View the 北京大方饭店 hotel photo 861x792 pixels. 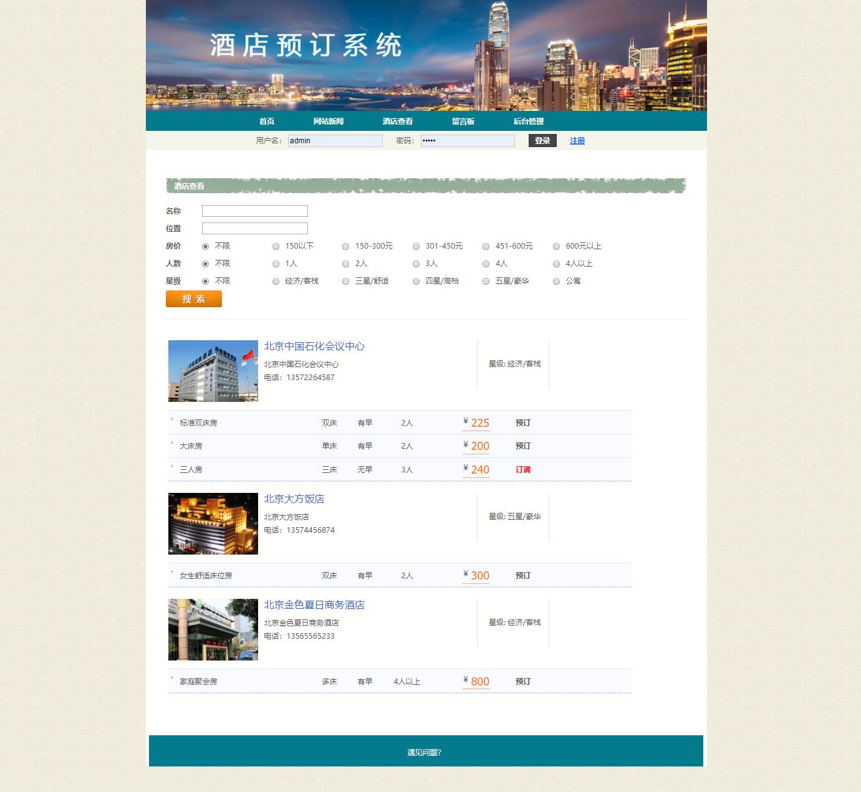(212, 523)
